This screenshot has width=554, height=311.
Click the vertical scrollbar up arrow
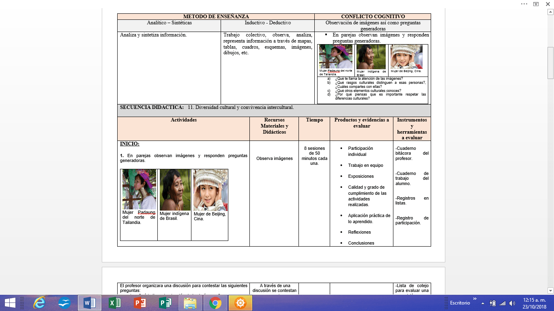pyautogui.click(x=550, y=12)
